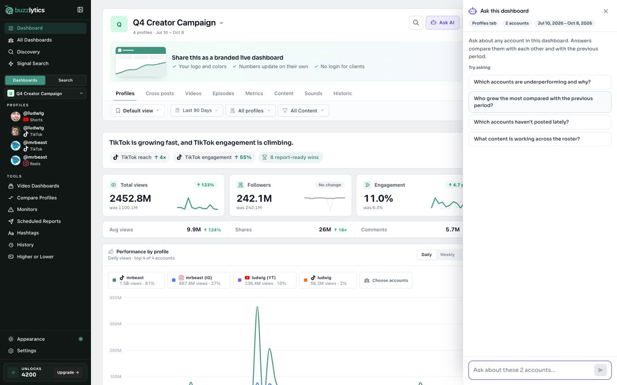Expand the Q4 Creator Campaign sidebar selector

coord(45,93)
